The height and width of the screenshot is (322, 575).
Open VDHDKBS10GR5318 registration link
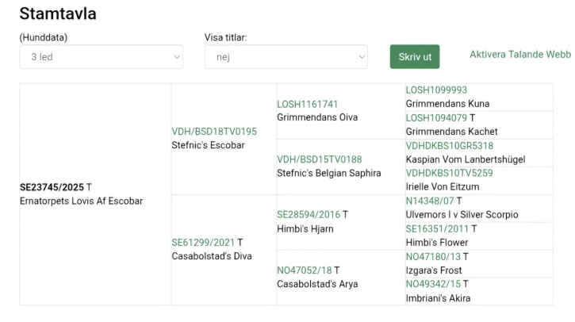click(x=449, y=146)
